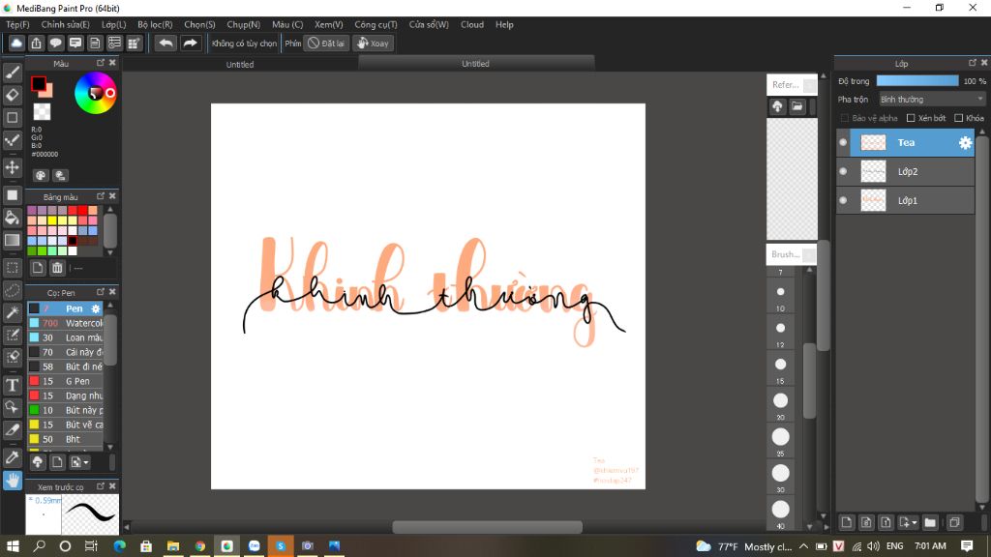The width and height of the screenshot is (991, 557).
Task: Select the Magic Wand tool
Action: (x=12, y=312)
